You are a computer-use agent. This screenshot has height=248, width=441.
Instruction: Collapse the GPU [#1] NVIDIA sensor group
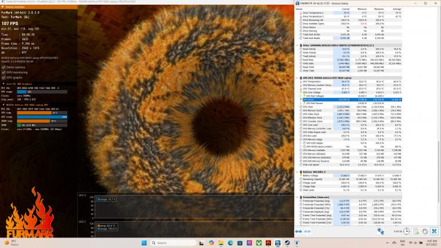[x=297, y=78]
